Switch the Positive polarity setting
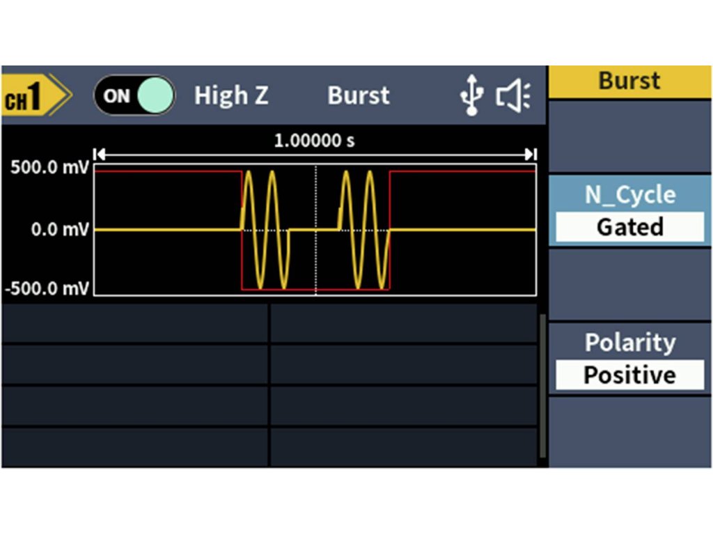Viewport: 713px width, 535px height. click(629, 375)
